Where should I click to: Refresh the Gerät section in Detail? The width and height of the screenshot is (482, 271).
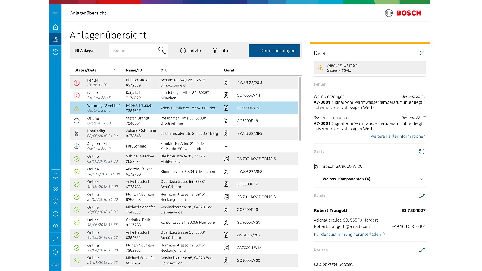tap(421, 151)
